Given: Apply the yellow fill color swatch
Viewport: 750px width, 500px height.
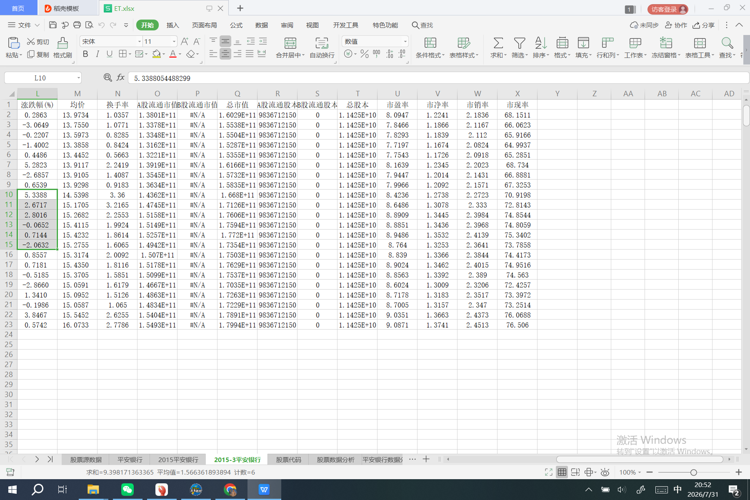Looking at the screenshot, I should [x=157, y=54].
